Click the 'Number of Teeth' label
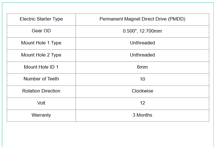This screenshot has width=214, height=147. 41,79
